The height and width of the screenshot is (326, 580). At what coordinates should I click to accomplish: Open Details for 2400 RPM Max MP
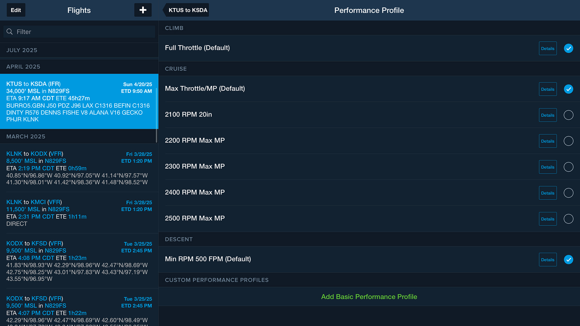[x=548, y=193]
